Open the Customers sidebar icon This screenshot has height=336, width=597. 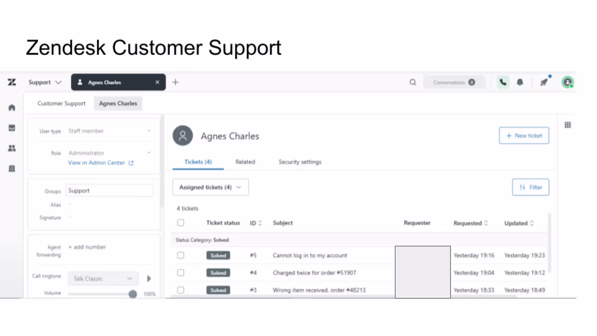click(x=12, y=148)
